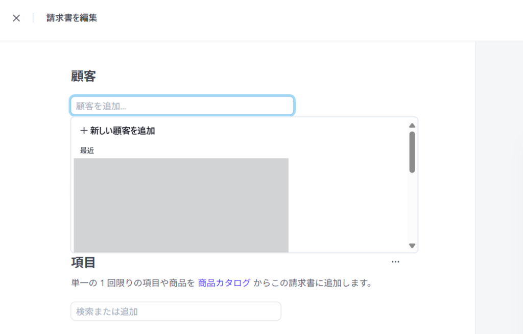Click the 検索または追加 item search field
The image size is (523, 334).
point(176,311)
